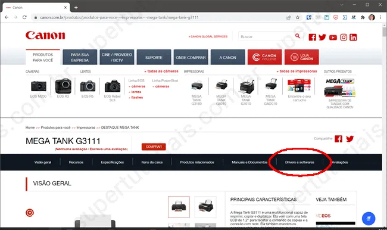The width and height of the screenshot is (387, 230).
Task: Click the browser forward arrow
Action: click(x=15, y=17)
